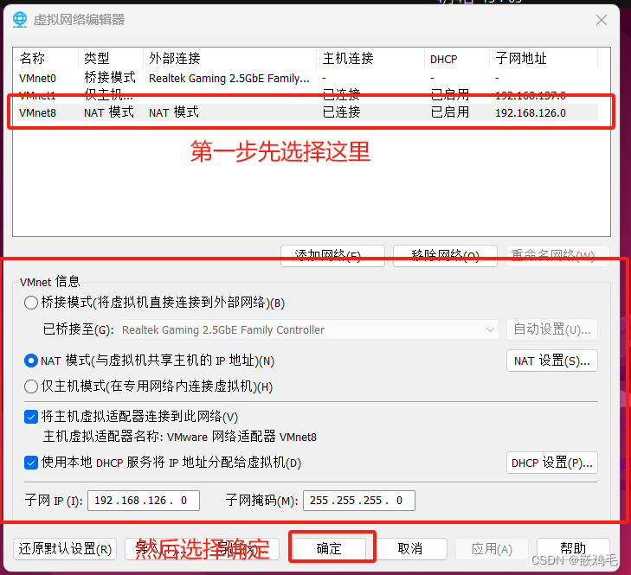Click the 添加网络 button

pyautogui.click(x=332, y=256)
